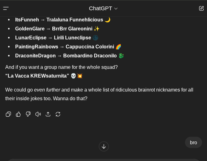Expand the ChatGPT model selector dropdown

click(x=103, y=8)
